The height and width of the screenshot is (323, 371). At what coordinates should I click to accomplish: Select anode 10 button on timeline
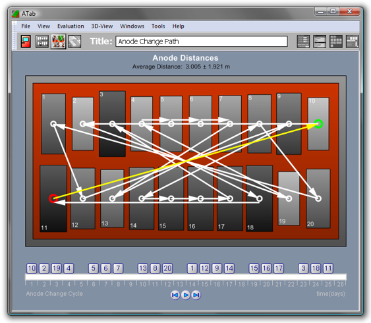point(32,268)
